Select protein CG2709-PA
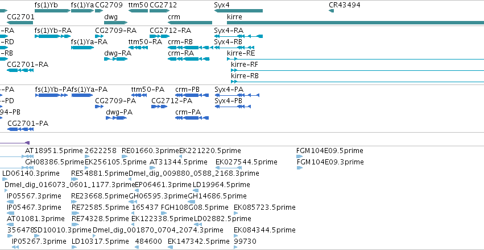Screen dimensions: 484x250 point(99,107)
